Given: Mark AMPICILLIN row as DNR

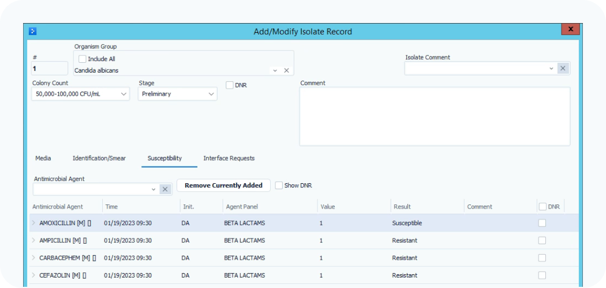Looking at the screenshot, I should point(542,240).
